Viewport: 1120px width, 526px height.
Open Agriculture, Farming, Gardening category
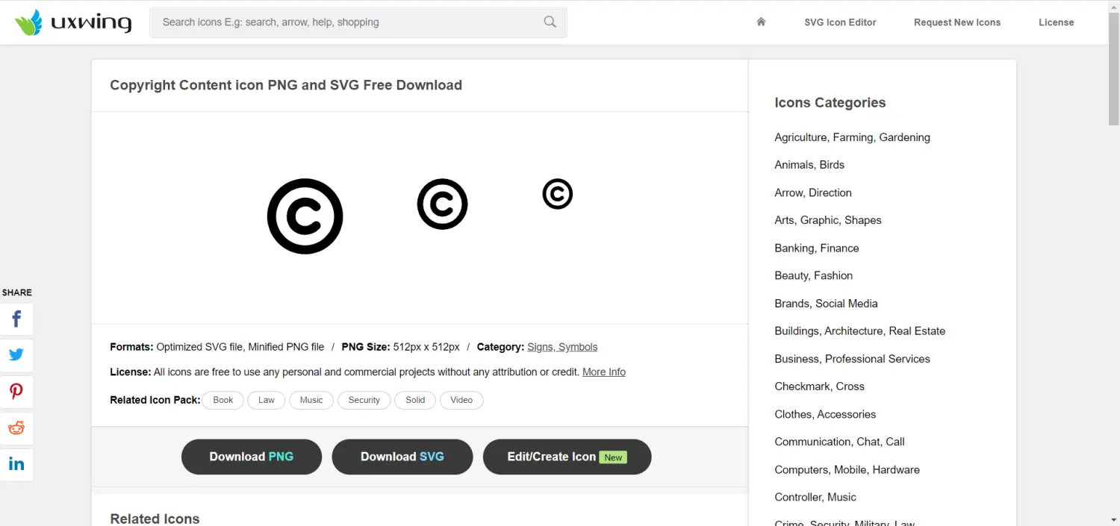tap(852, 137)
